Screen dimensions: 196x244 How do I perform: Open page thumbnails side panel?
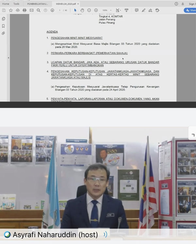click(3, 19)
